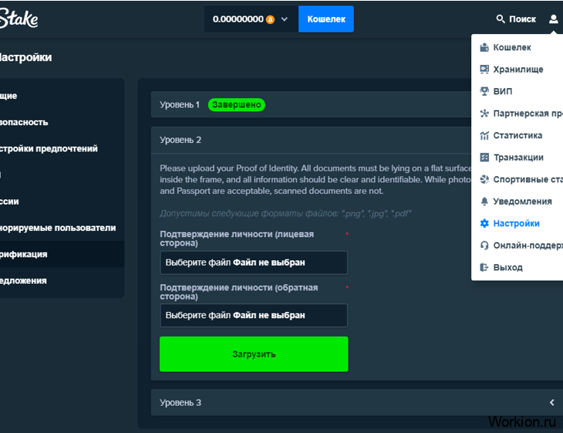563x433 pixels.
Task: Click the ball icon beside Спортивные ставки
Action: [484, 179]
